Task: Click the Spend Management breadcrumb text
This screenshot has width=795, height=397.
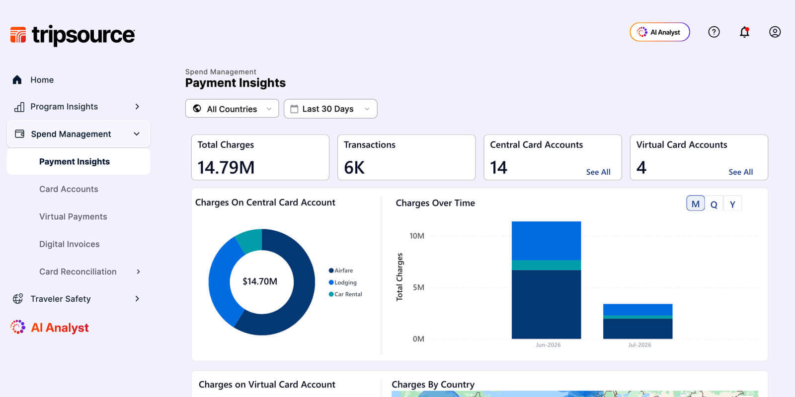Action: (x=221, y=72)
